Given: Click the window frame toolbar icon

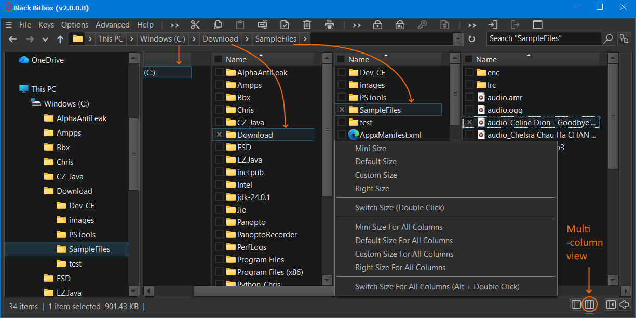Looking at the screenshot, I should pyautogui.click(x=537, y=24).
